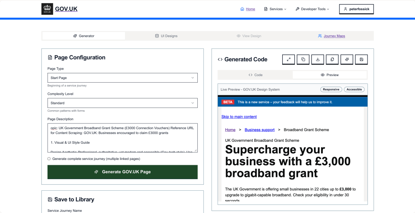Image resolution: width=415 pixels, height=213 pixels.
Task: Click the Skip to main content link
Action: (x=239, y=117)
